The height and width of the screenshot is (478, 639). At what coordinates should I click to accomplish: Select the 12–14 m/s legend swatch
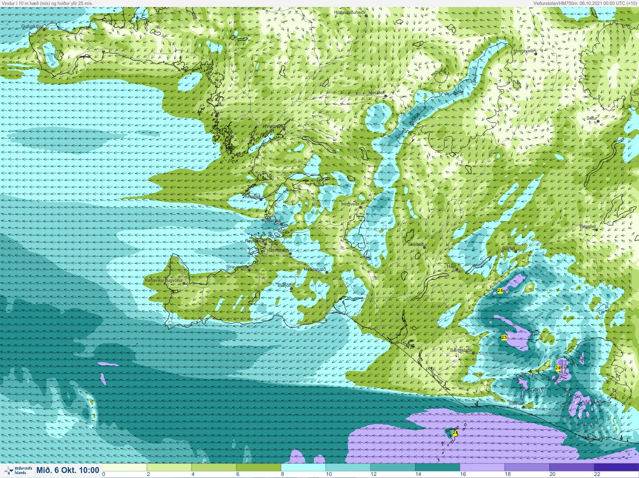[x=393, y=468]
